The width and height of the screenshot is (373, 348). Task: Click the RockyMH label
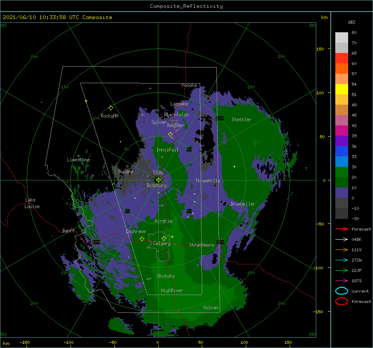click(109, 116)
